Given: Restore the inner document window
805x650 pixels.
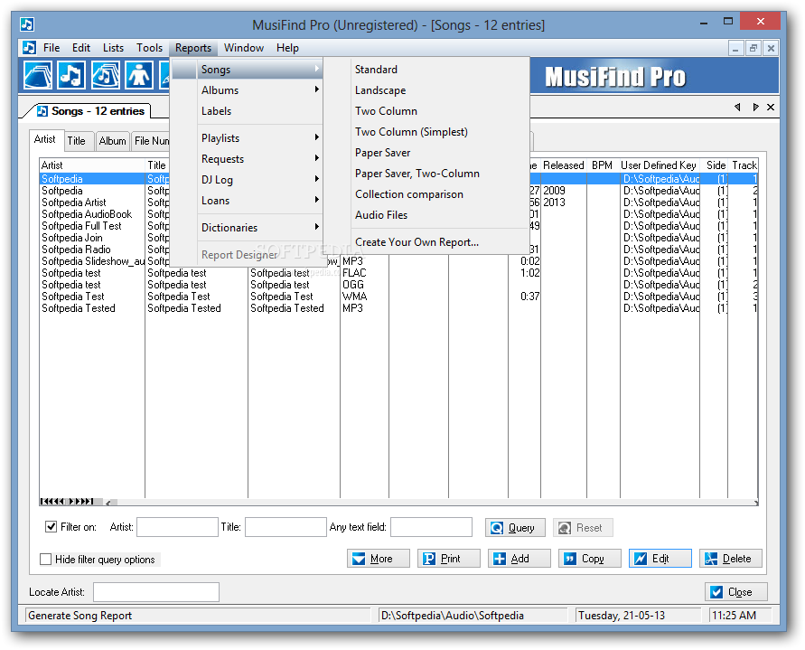Looking at the screenshot, I should (754, 48).
